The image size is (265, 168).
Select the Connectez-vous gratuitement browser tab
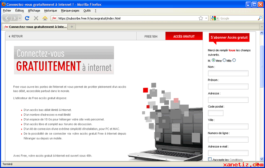[35, 27]
